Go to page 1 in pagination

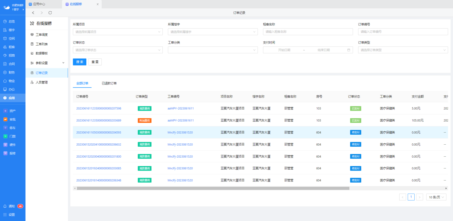point(411,197)
